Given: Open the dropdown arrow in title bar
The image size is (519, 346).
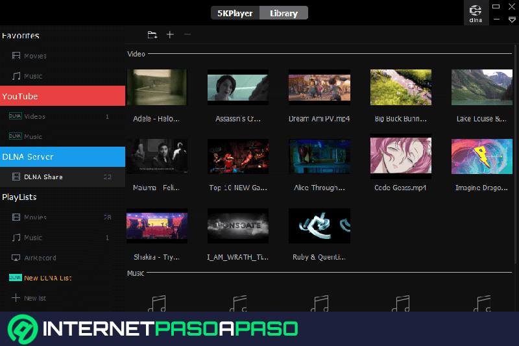Looking at the screenshot, I should 512,20.
